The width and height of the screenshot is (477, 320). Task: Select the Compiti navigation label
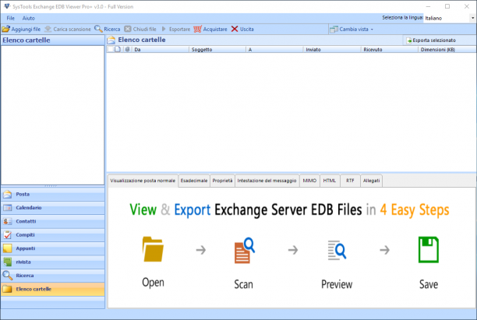click(25, 234)
